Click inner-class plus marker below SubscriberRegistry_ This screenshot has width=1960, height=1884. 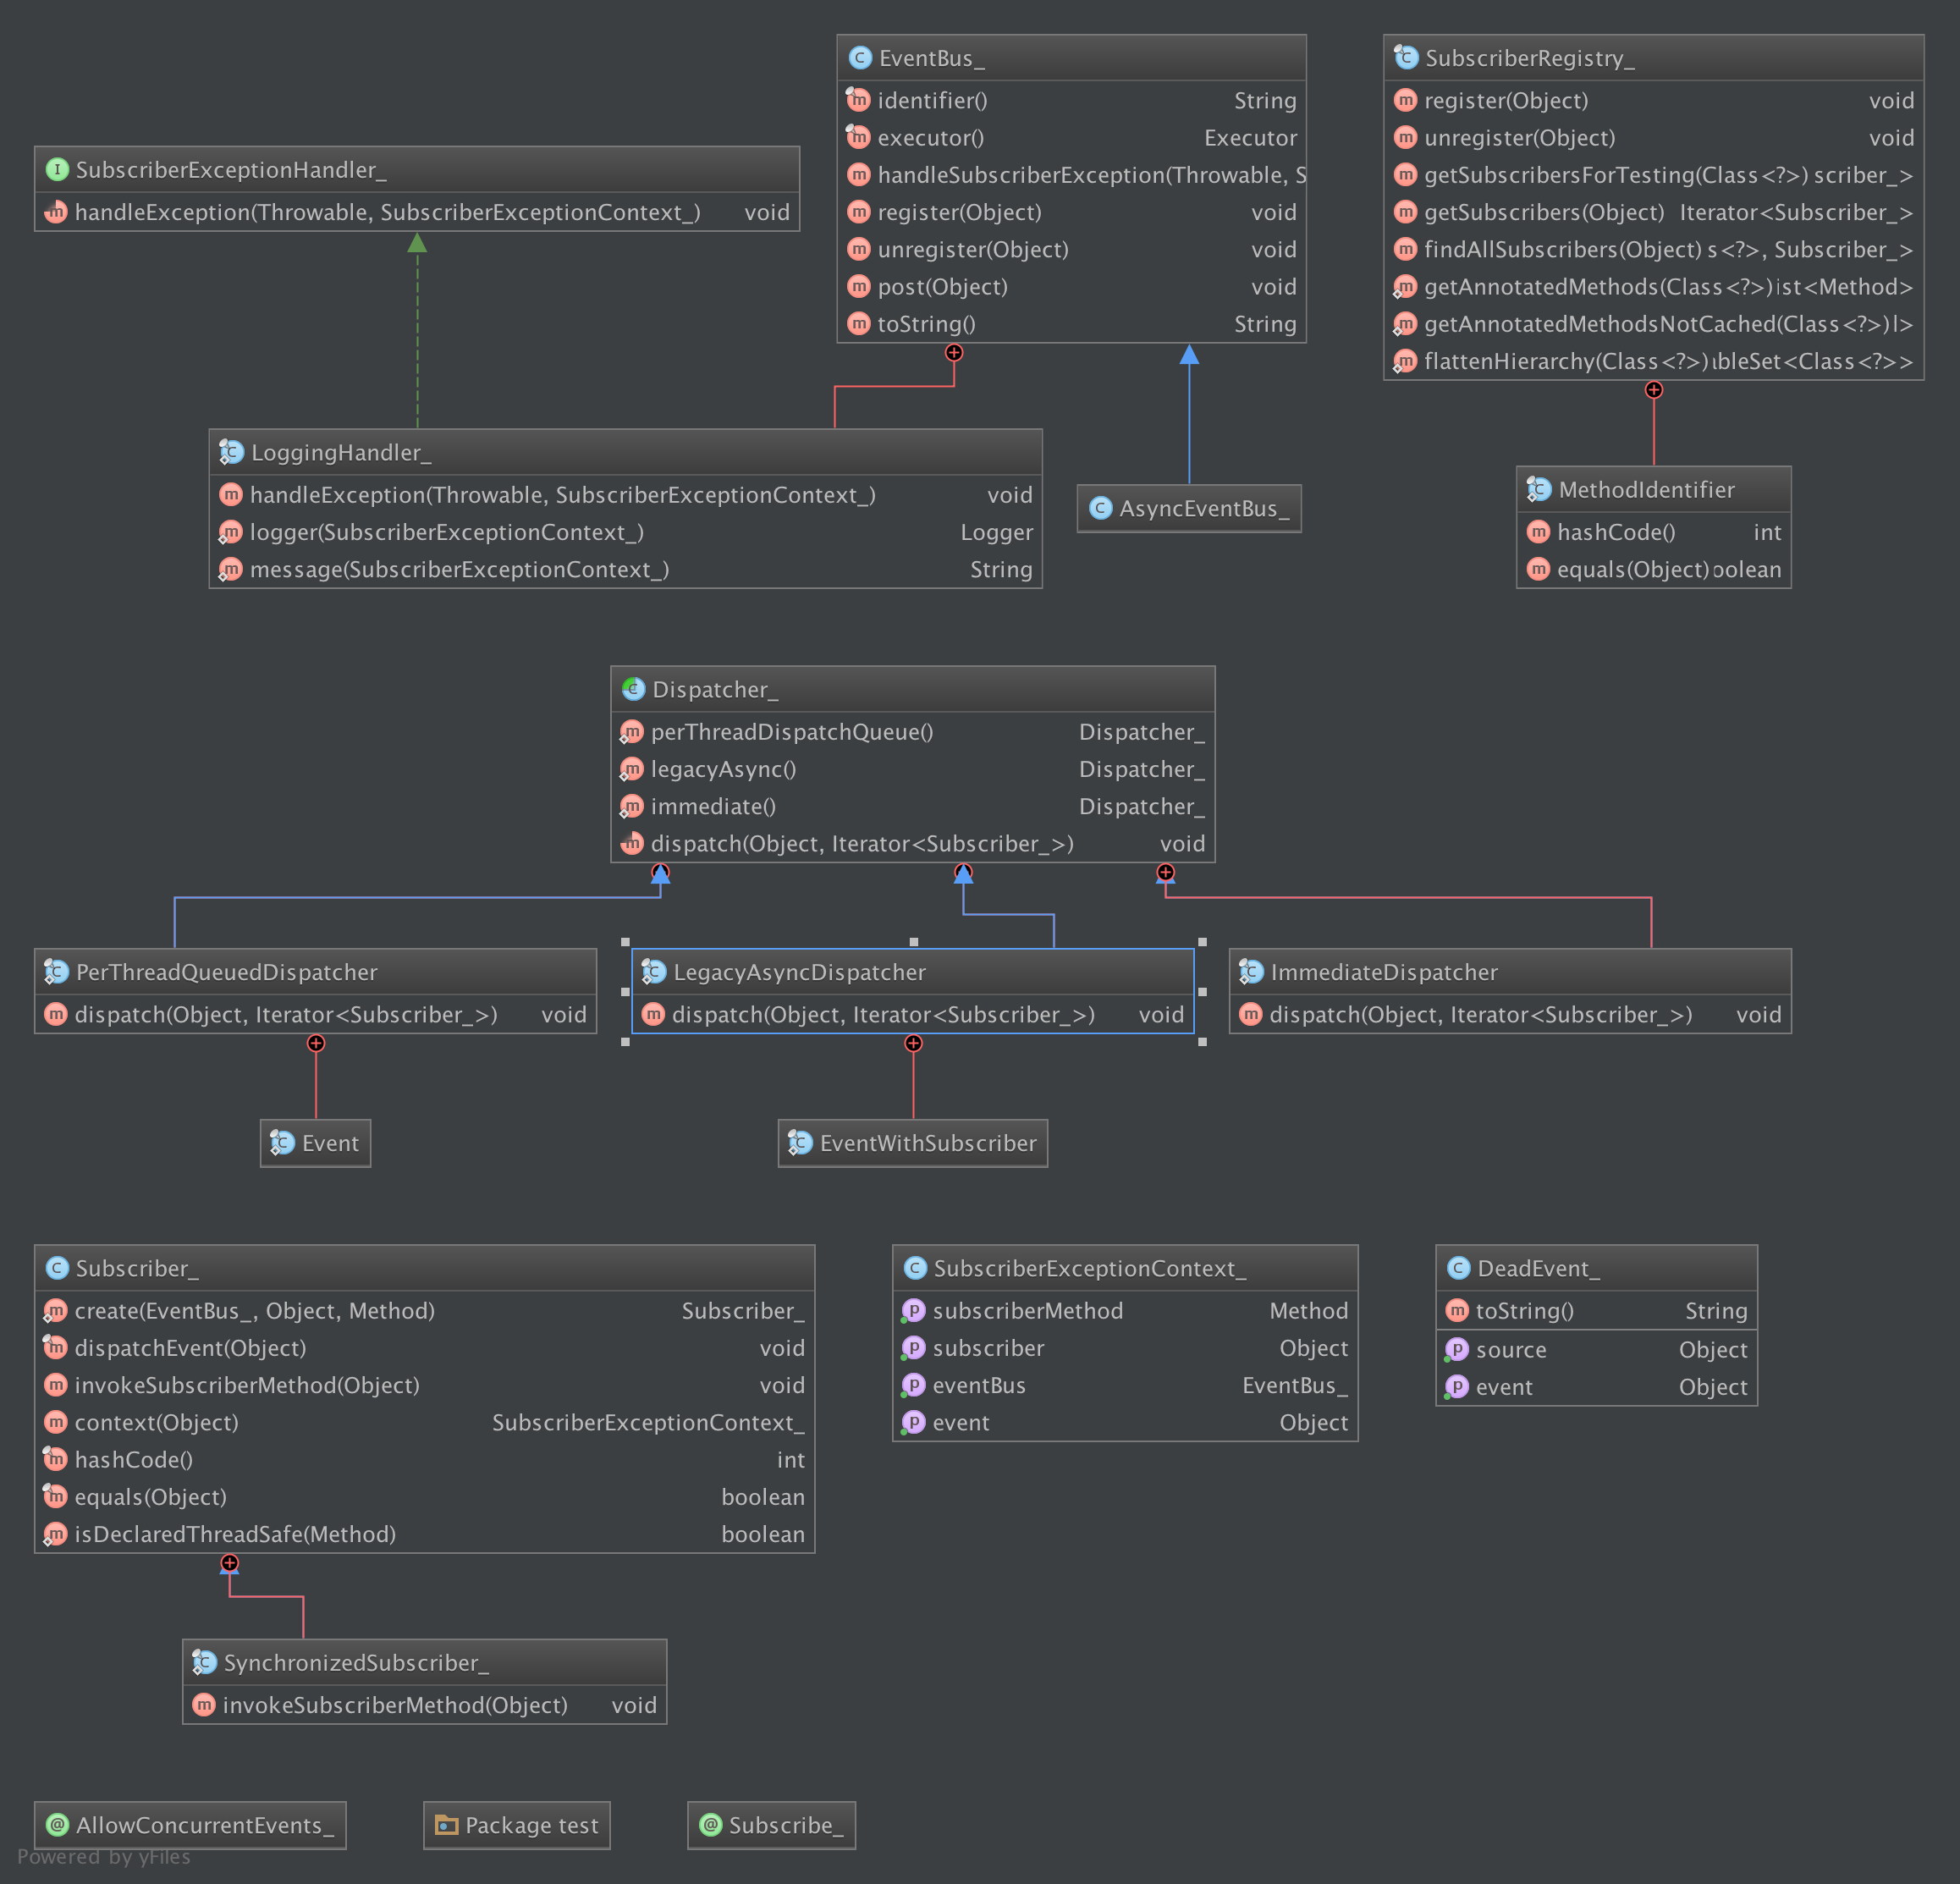tap(1654, 390)
